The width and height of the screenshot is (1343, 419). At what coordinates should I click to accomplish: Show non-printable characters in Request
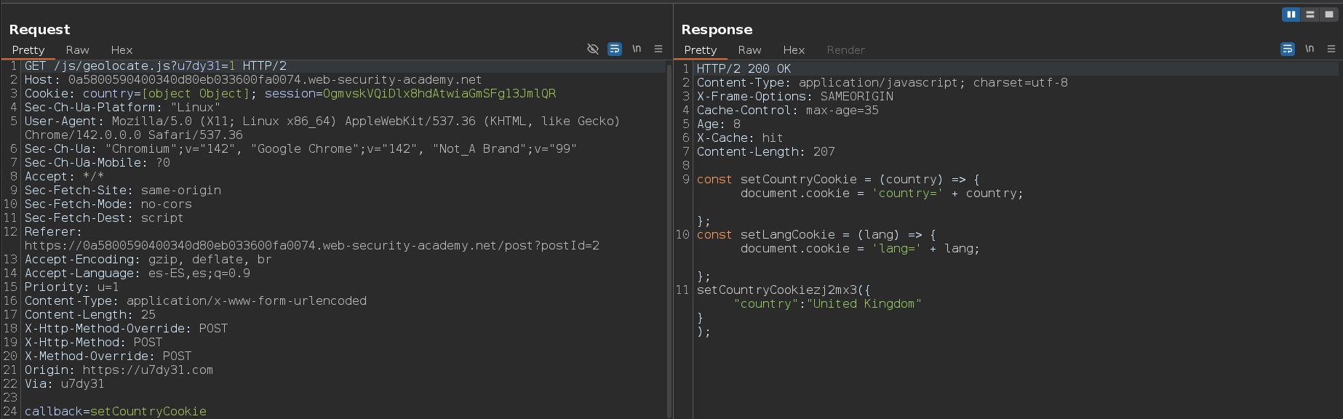tap(637, 49)
